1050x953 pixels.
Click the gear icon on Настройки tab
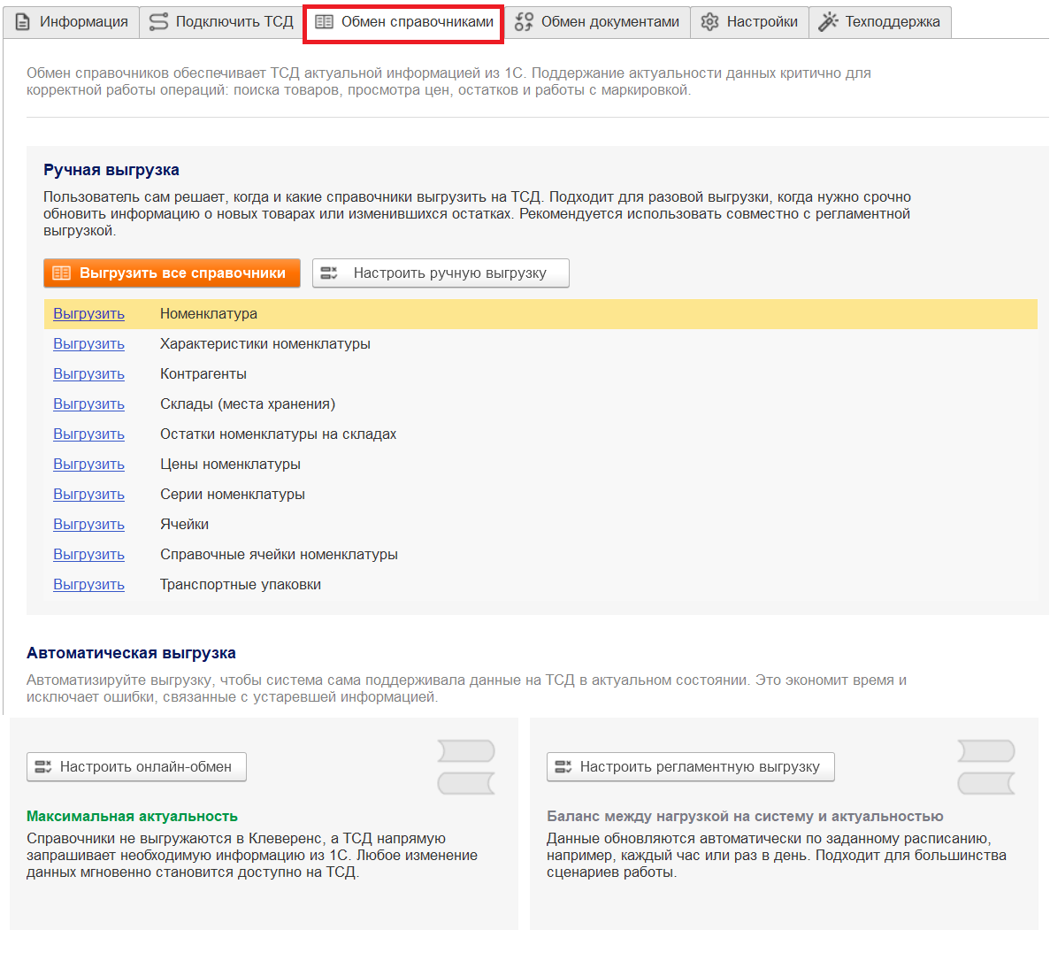click(709, 22)
